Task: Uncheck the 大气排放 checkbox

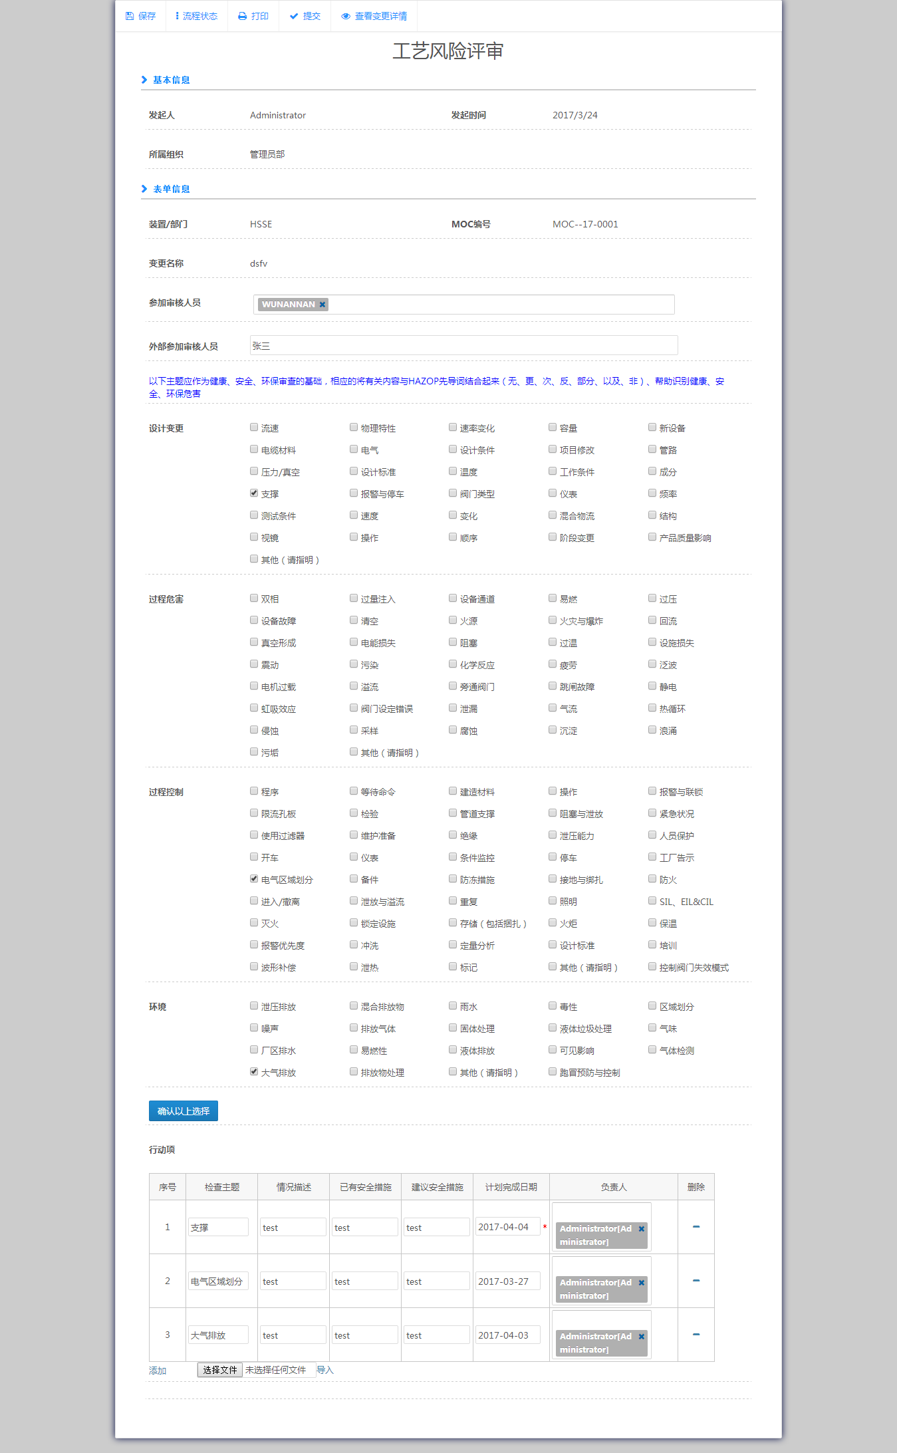Action: (x=254, y=1071)
